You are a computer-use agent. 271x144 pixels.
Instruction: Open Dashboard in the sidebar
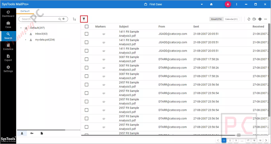(x=8, y=14)
